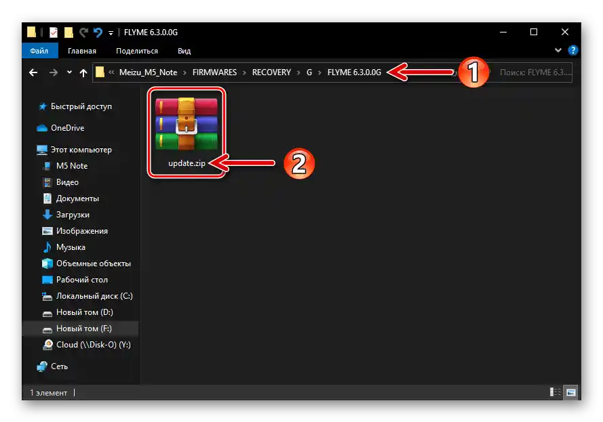Go forward using the forward arrow

point(54,72)
